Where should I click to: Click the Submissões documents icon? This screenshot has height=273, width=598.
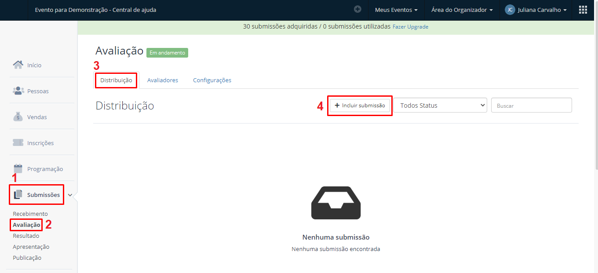click(x=18, y=194)
